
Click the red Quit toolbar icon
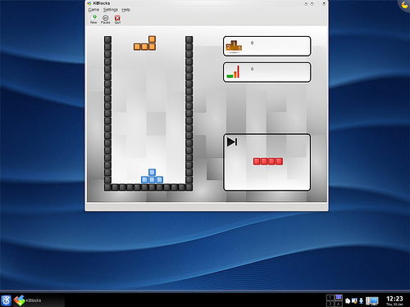click(117, 19)
